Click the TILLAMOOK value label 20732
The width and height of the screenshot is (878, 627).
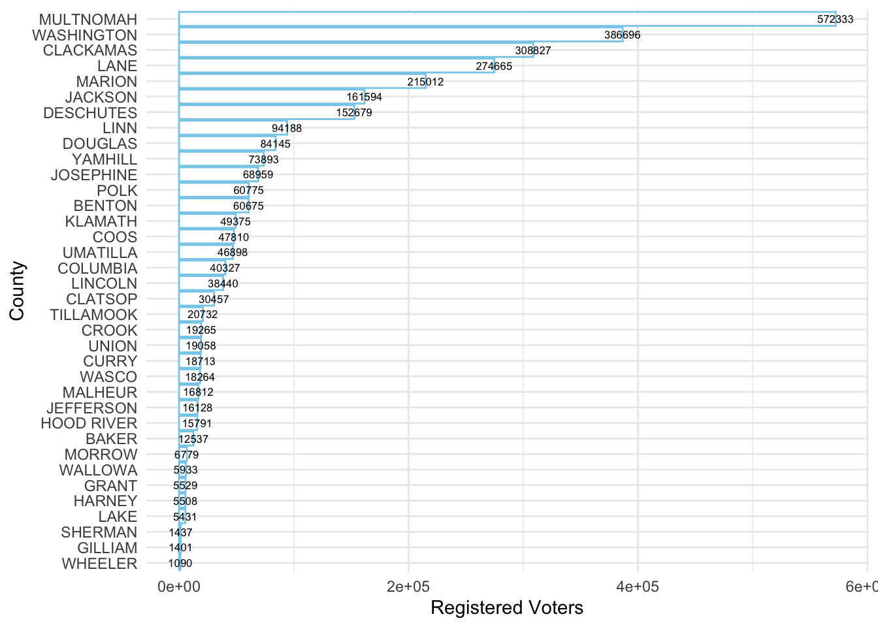pyautogui.click(x=203, y=315)
